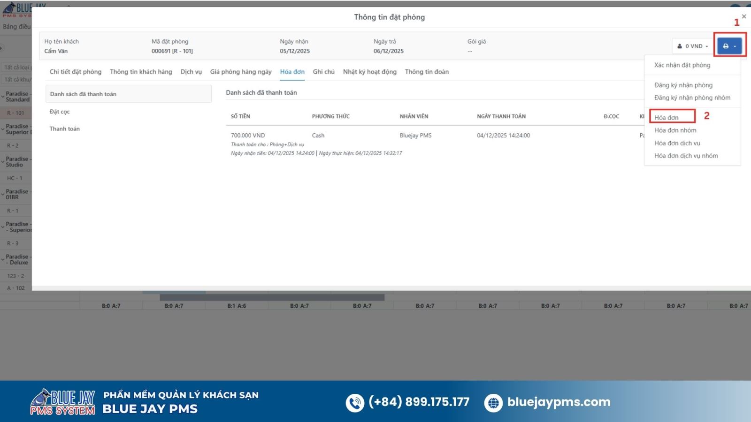Select Hóa đơn dịch vụ menu entry

coord(677,143)
